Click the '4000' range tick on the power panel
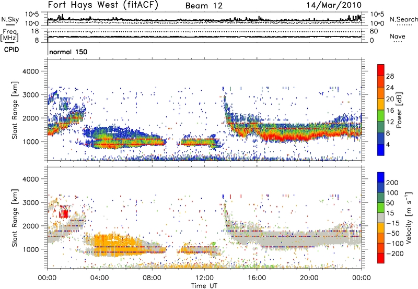The width and height of the screenshot is (418, 289). click(31, 71)
